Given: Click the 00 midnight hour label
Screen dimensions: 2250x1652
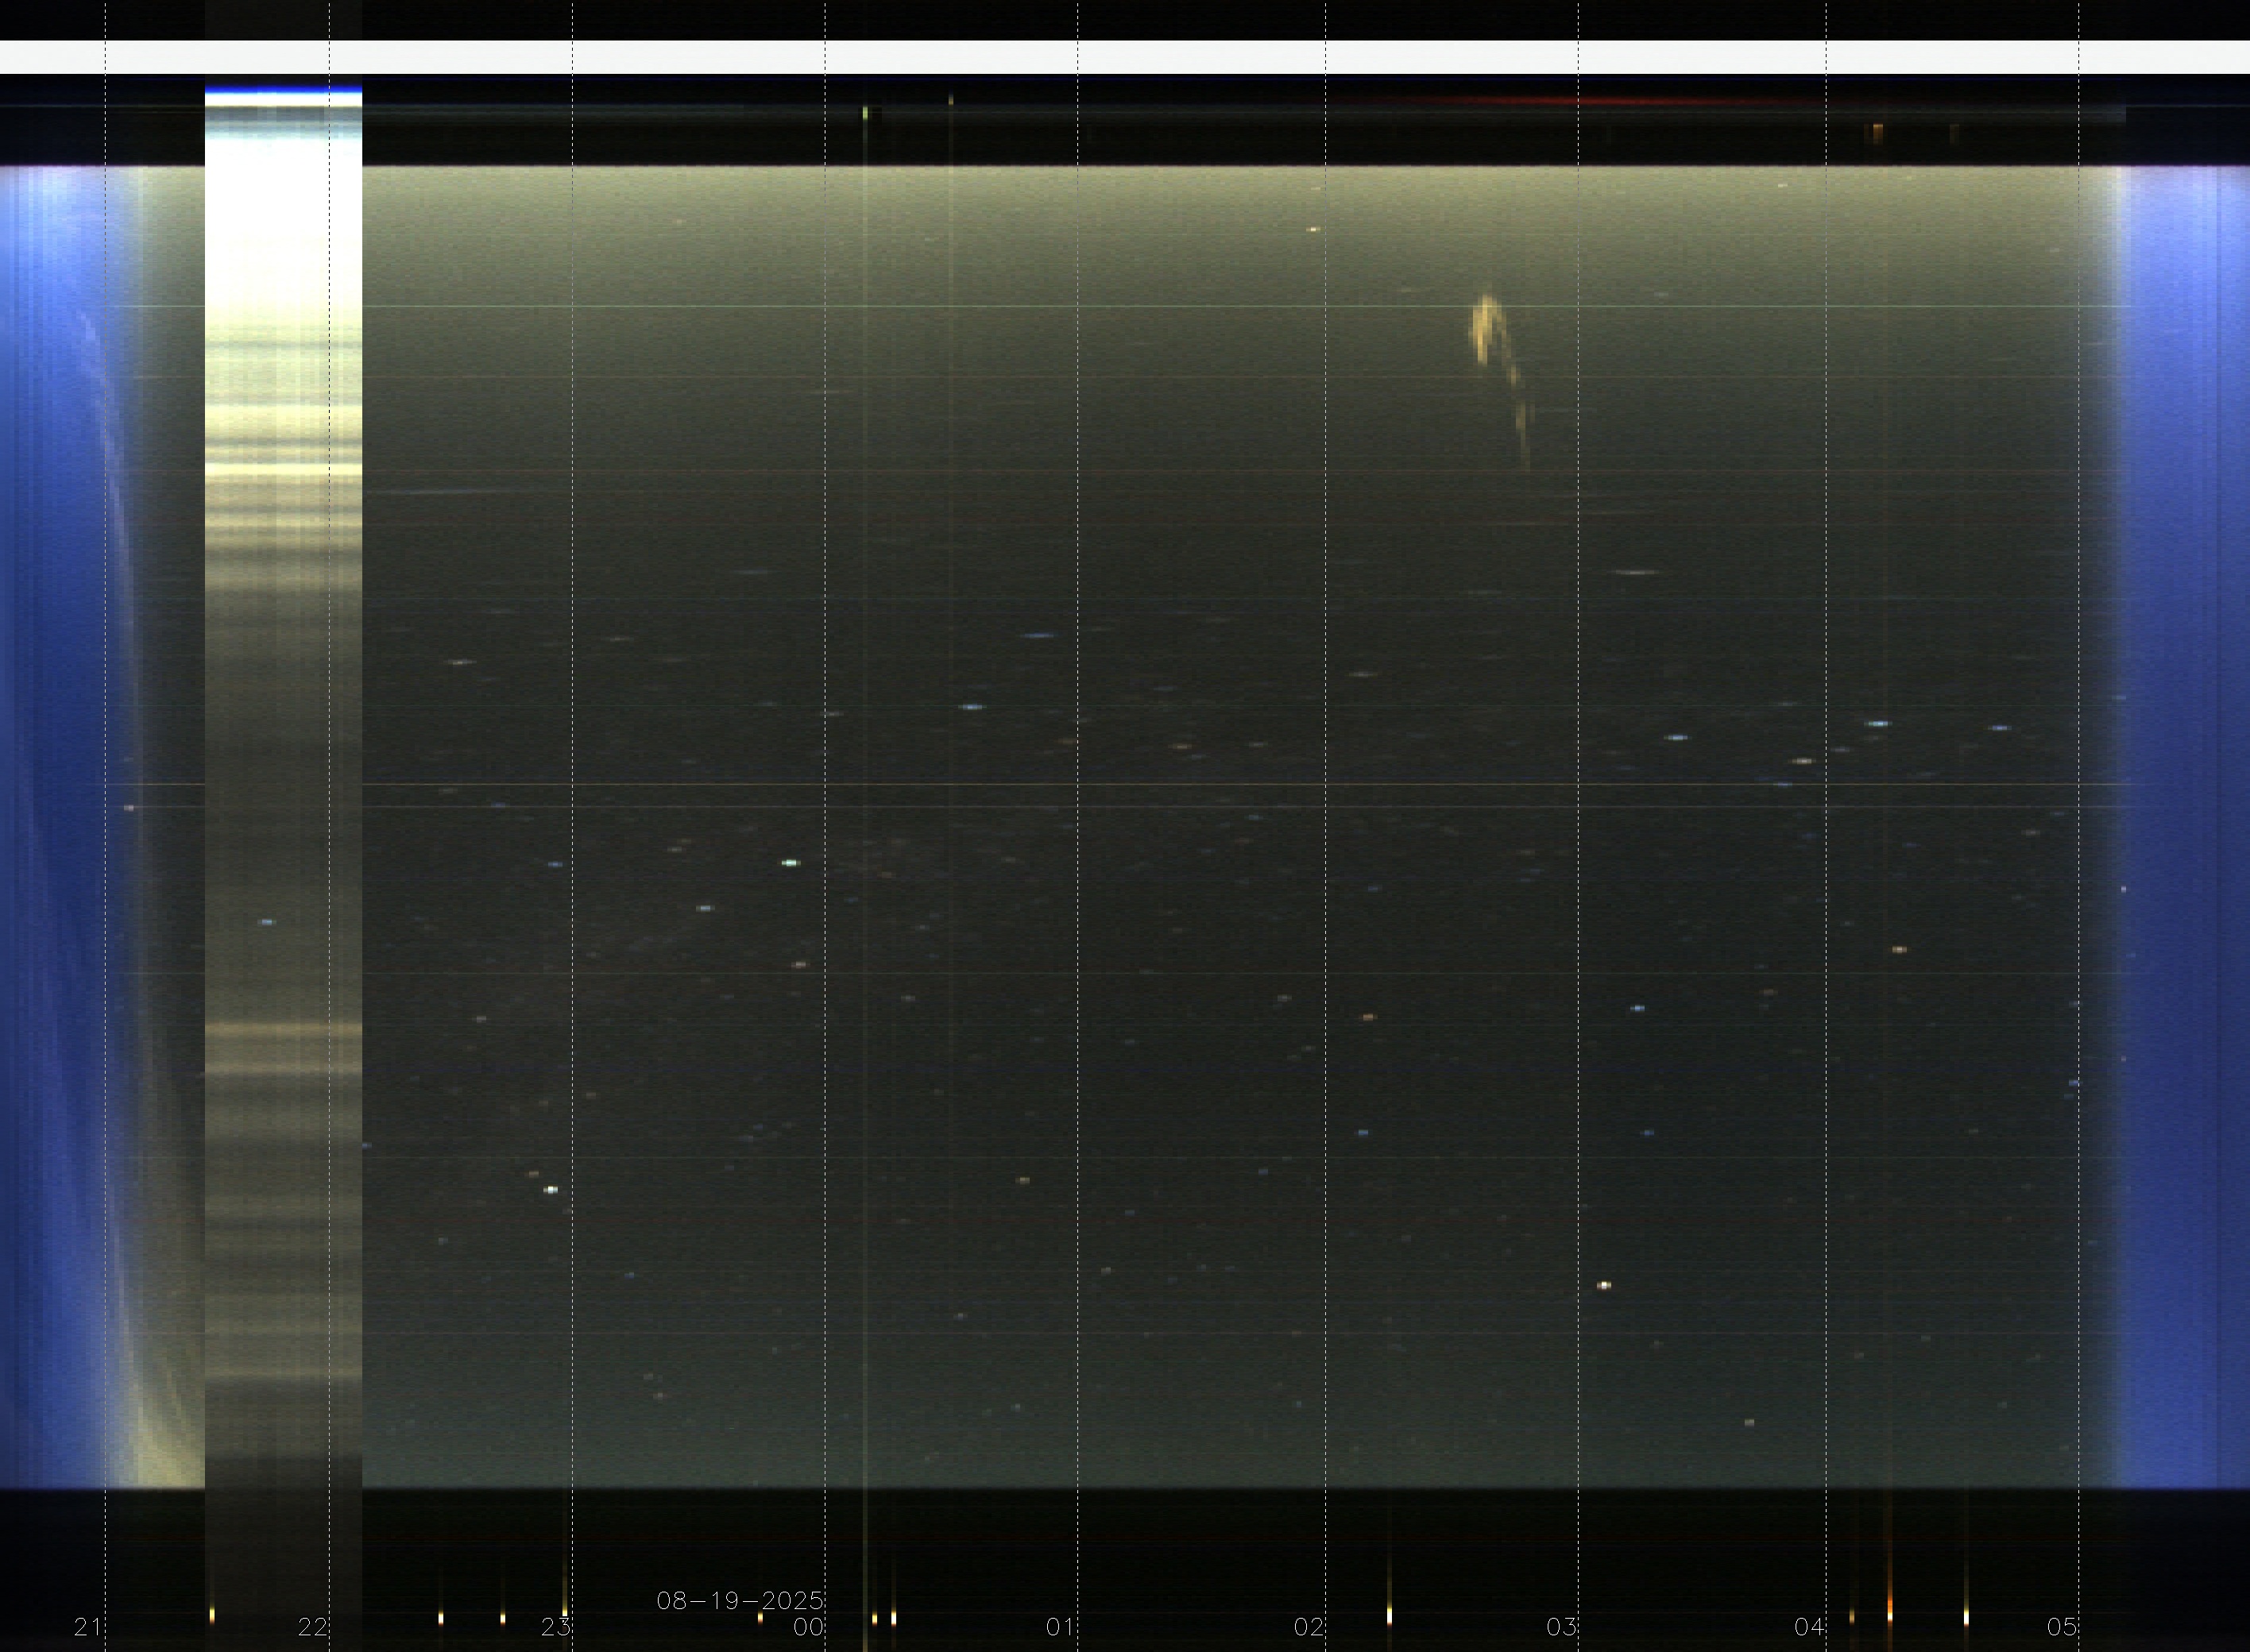Looking at the screenshot, I should 807,1627.
